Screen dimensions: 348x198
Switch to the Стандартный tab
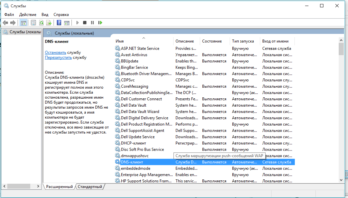pos(90,187)
